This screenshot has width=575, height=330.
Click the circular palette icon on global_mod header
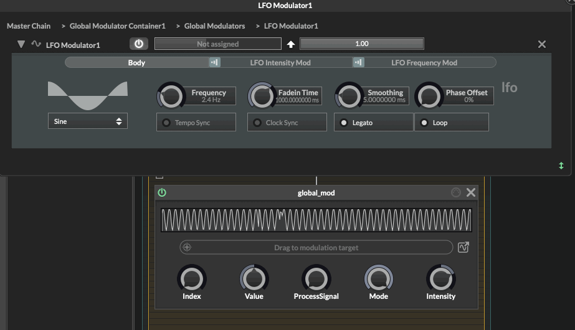click(x=456, y=192)
